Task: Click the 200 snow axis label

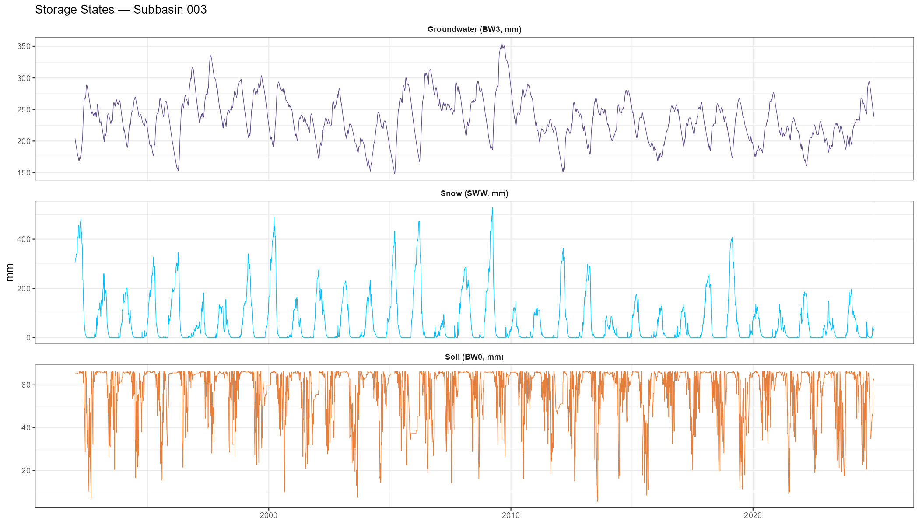Action: click(x=24, y=289)
